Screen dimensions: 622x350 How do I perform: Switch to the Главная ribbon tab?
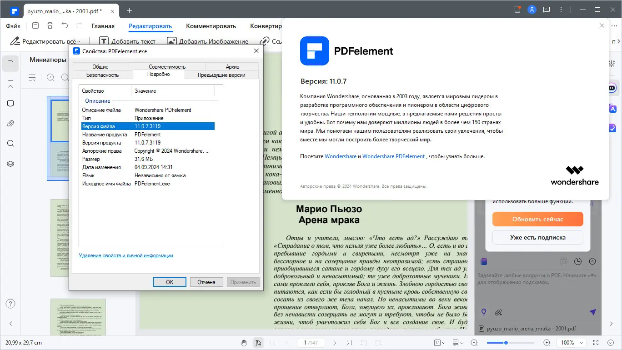pos(103,26)
